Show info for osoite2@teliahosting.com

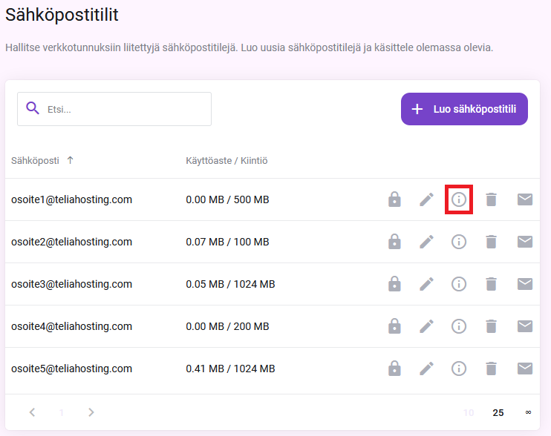coord(459,242)
